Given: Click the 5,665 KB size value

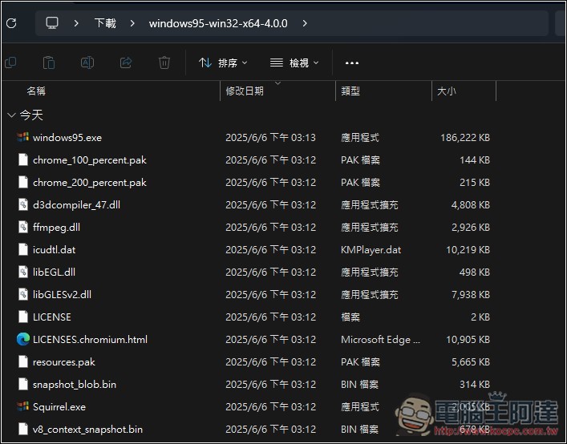Looking at the screenshot, I should pyautogui.click(x=471, y=362).
